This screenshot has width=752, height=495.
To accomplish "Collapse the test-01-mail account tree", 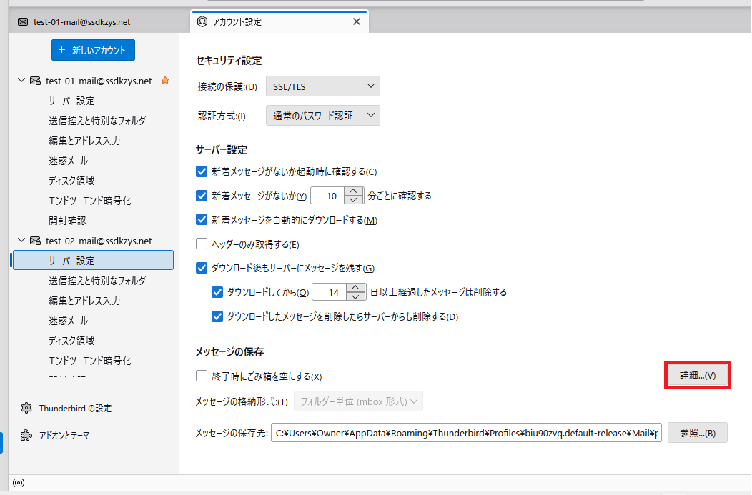I will (21, 81).
